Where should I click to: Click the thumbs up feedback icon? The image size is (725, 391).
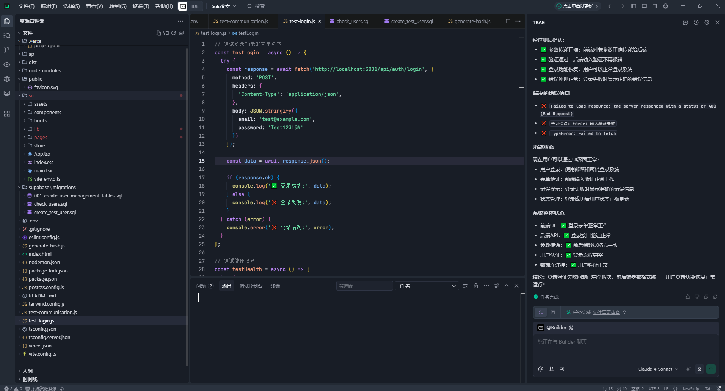688,297
